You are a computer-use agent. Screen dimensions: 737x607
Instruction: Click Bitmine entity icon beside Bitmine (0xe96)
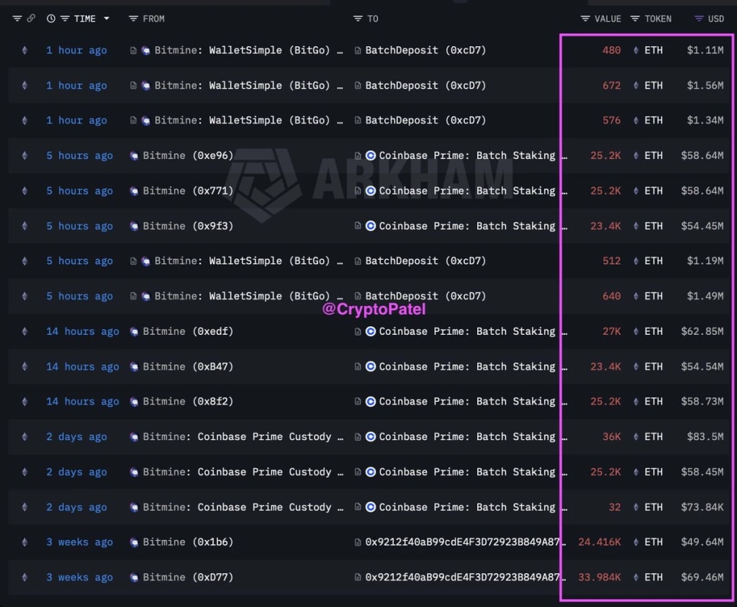pyautogui.click(x=134, y=156)
